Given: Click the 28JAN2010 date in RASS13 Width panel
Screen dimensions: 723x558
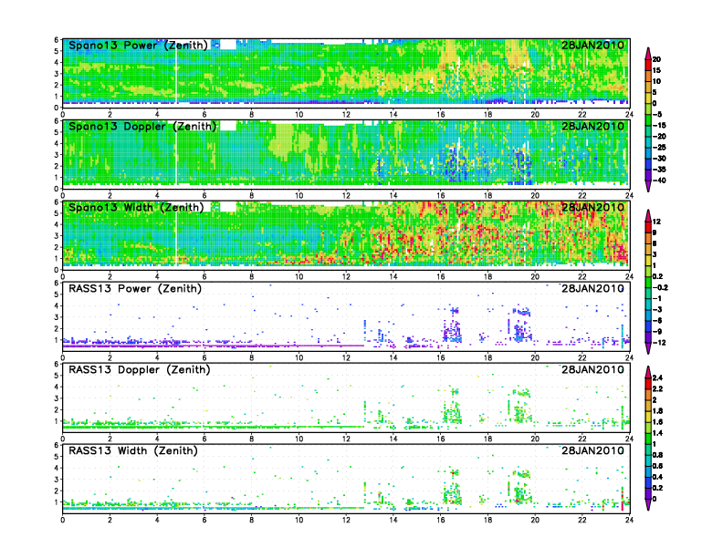Looking at the screenshot, I should (x=592, y=450).
